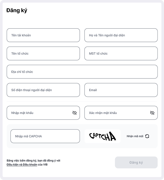Open the Điều kiện và Điều khoản link

22,165
